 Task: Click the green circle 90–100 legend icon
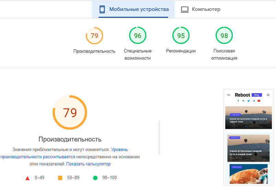click(95, 178)
